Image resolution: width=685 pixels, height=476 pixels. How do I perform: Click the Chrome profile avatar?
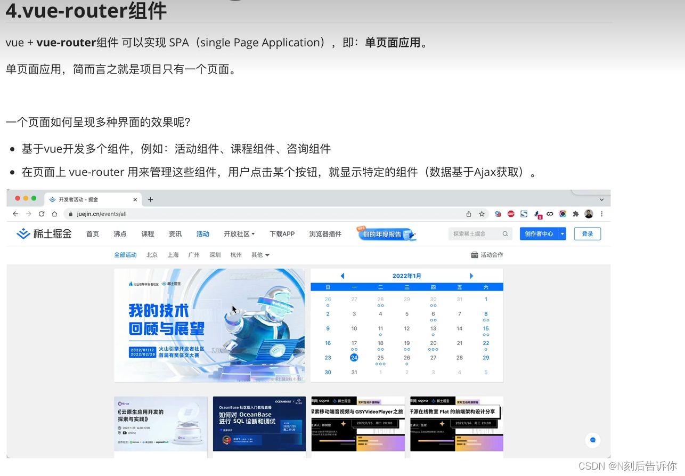click(x=589, y=214)
